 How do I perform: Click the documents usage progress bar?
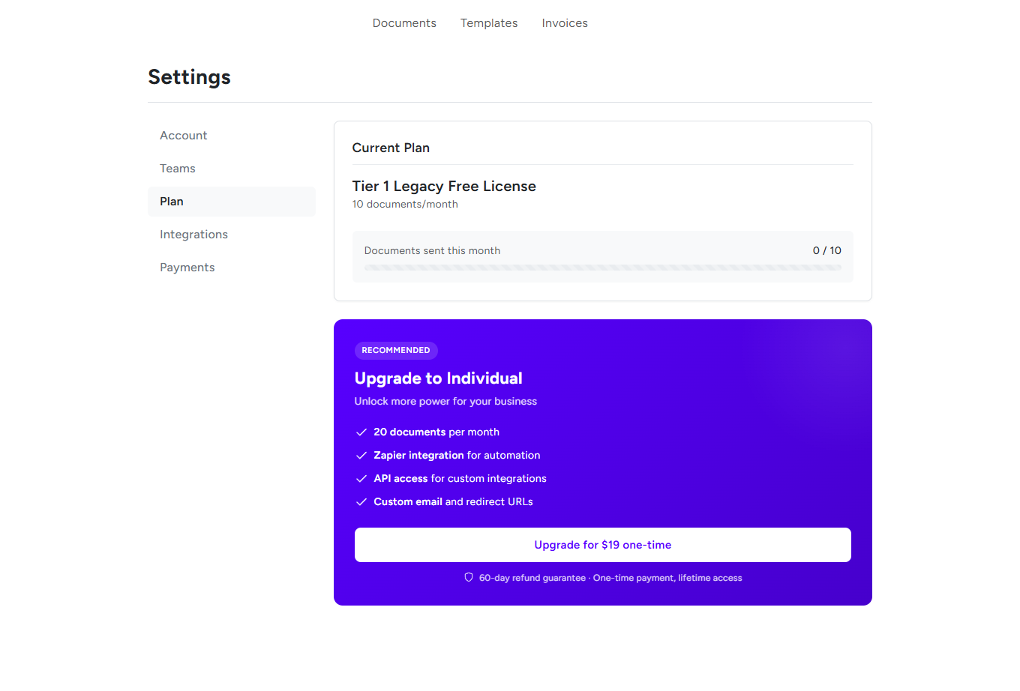pyautogui.click(x=602, y=267)
